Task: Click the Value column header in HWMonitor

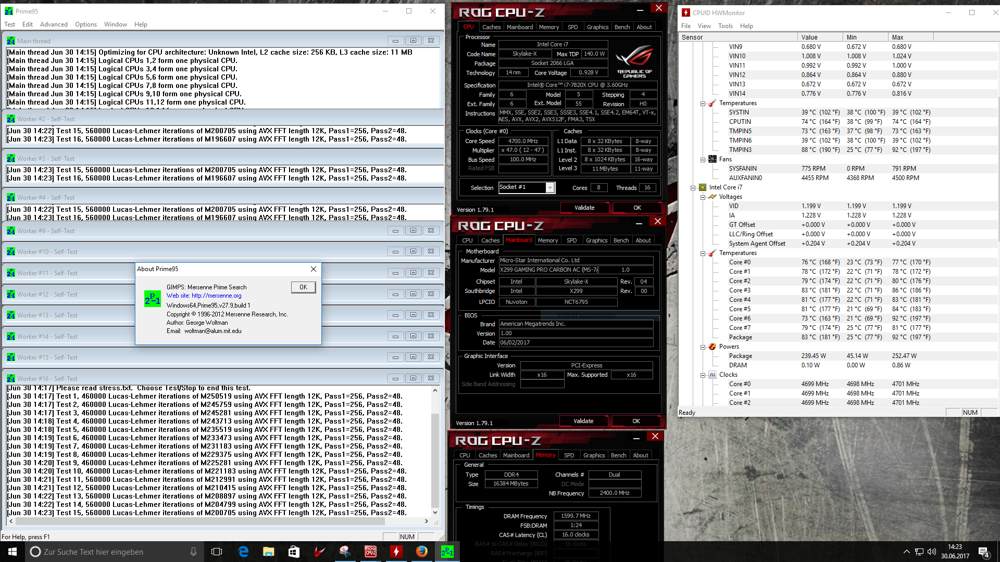Action: (820, 37)
